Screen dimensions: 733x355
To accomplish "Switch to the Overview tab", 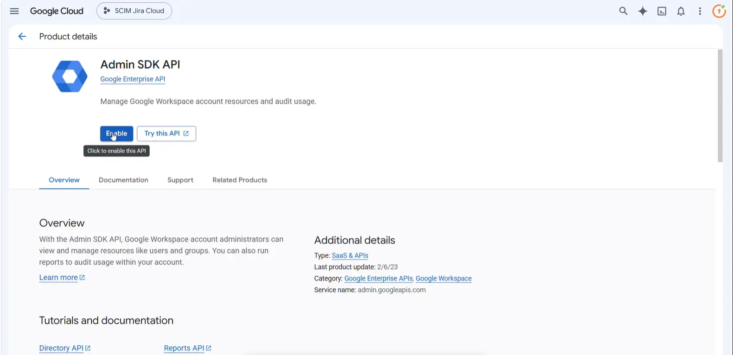I will point(64,180).
